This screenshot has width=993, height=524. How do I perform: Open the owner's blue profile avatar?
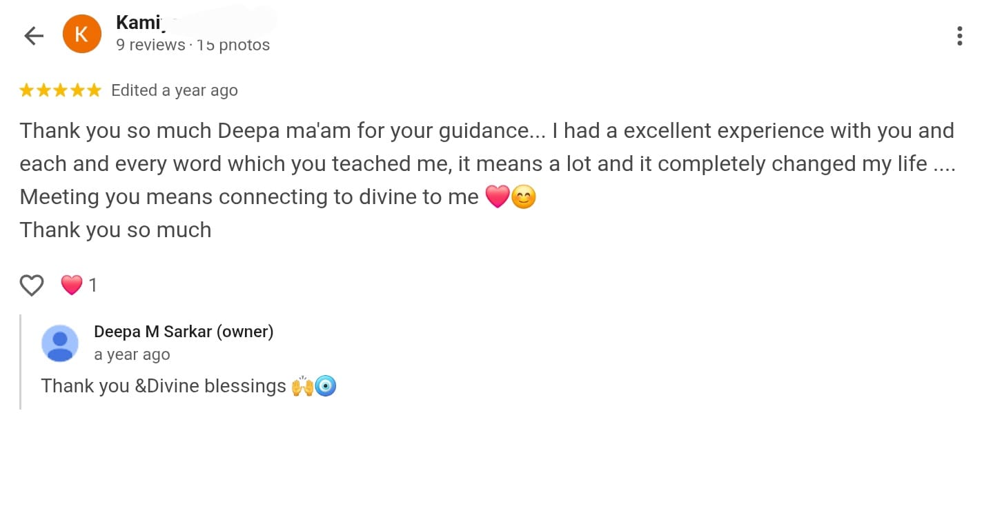coord(60,343)
